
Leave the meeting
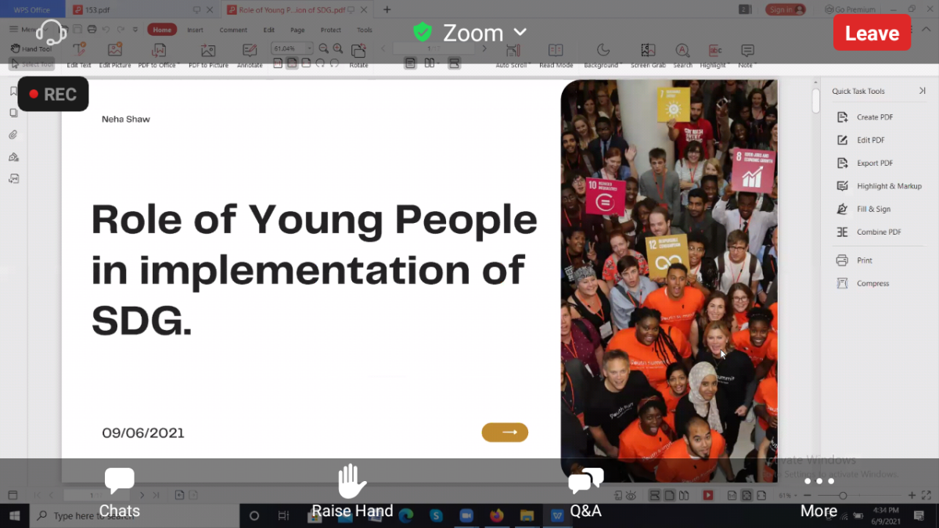(x=871, y=33)
